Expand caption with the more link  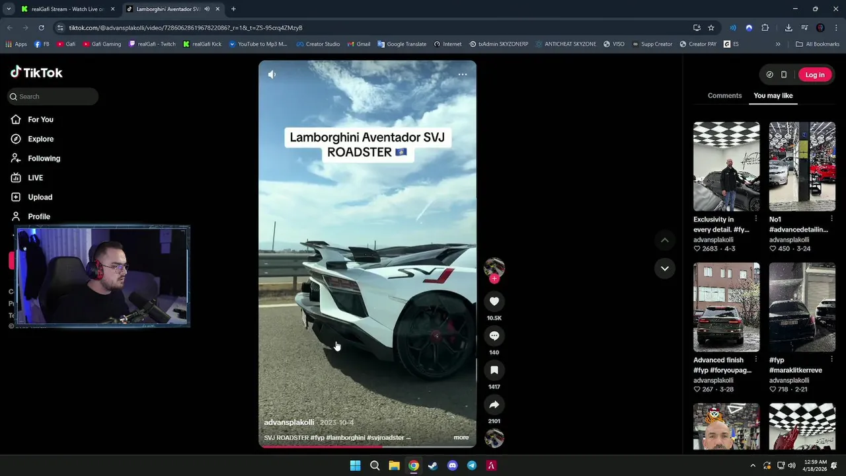click(x=461, y=438)
